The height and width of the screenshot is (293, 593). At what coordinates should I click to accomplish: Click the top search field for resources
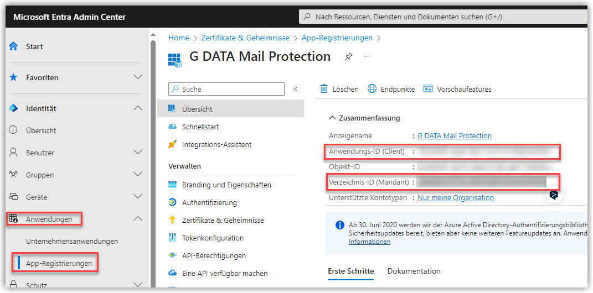pos(444,17)
